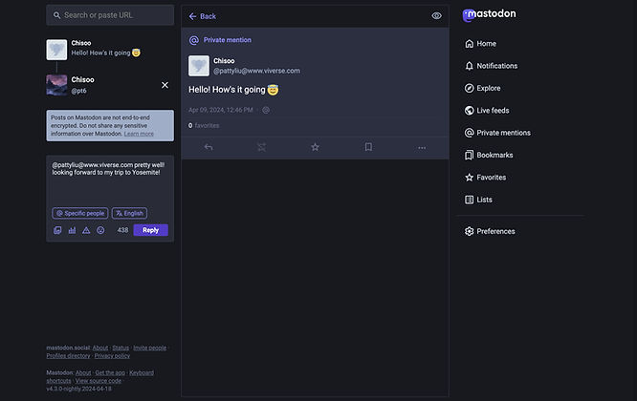
Task: Open Chisoo's avatar in the post
Action: coord(199,66)
